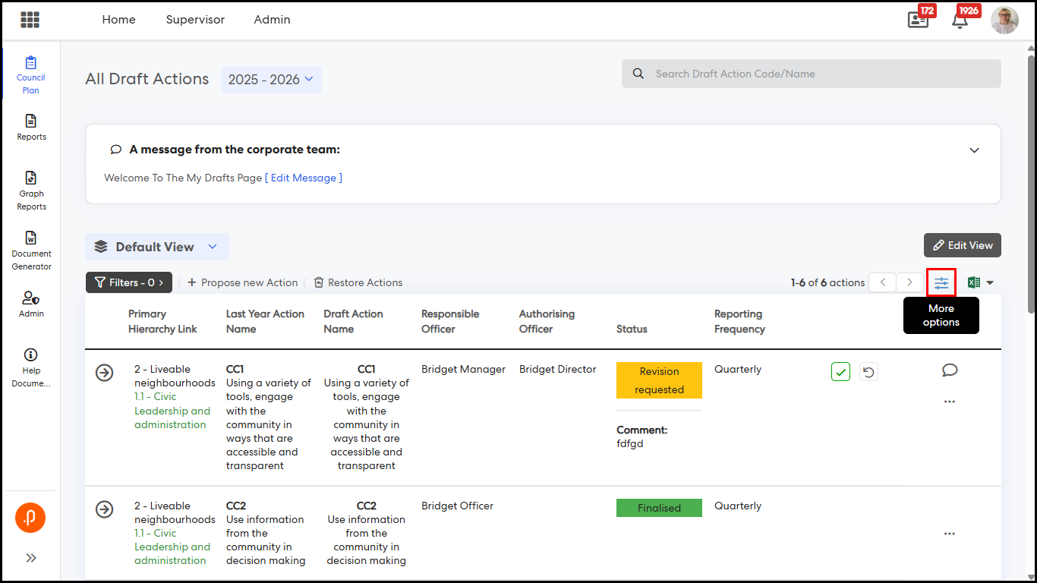This screenshot has width=1037, height=583.
Task: Expand the 2025 - 2026 year dropdown
Action: click(271, 80)
